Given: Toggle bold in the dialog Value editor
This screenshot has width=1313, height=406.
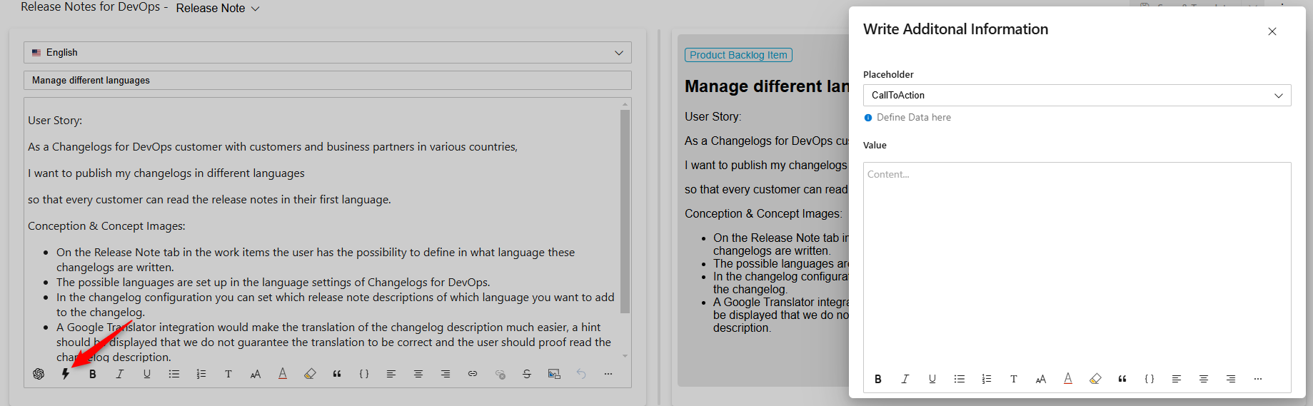Looking at the screenshot, I should 878,379.
